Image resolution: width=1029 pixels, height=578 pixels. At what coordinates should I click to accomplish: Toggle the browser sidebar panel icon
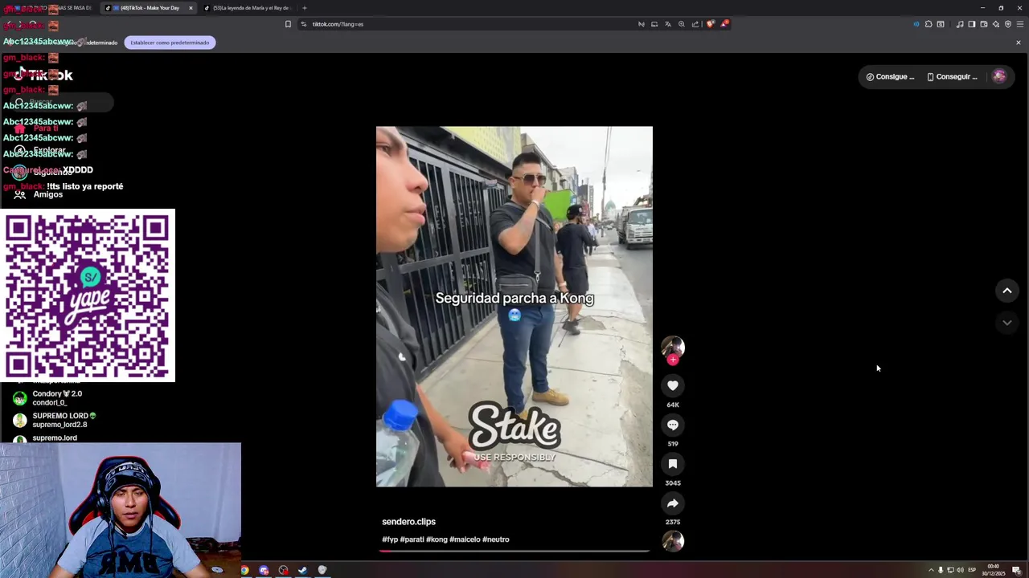pyautogui.click(x=971, y=24)
